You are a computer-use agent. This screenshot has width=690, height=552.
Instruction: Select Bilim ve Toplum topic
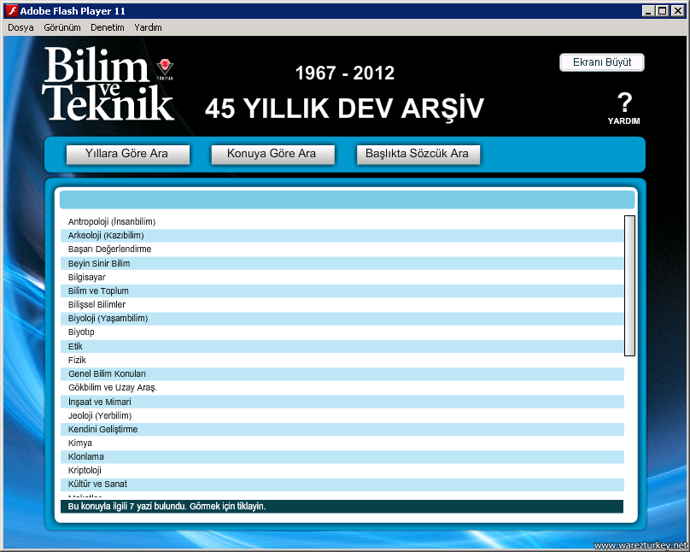(342, 291)
